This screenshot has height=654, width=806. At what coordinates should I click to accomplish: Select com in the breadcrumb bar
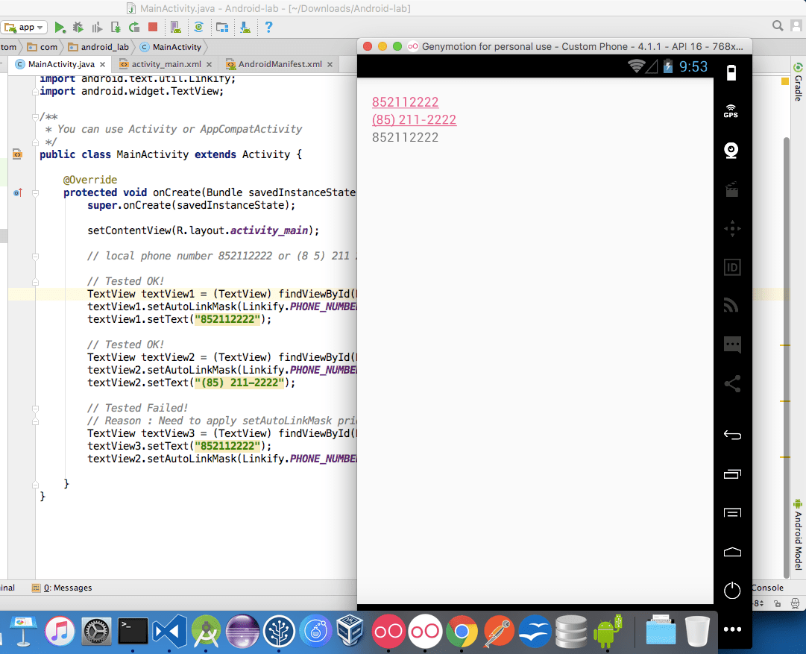tap(42, 47)
